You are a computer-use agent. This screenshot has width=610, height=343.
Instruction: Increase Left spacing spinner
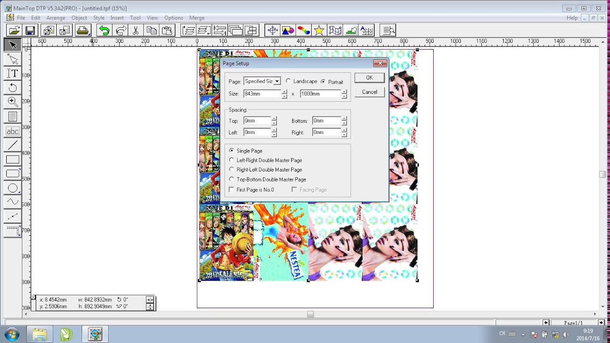coord(274,130)
